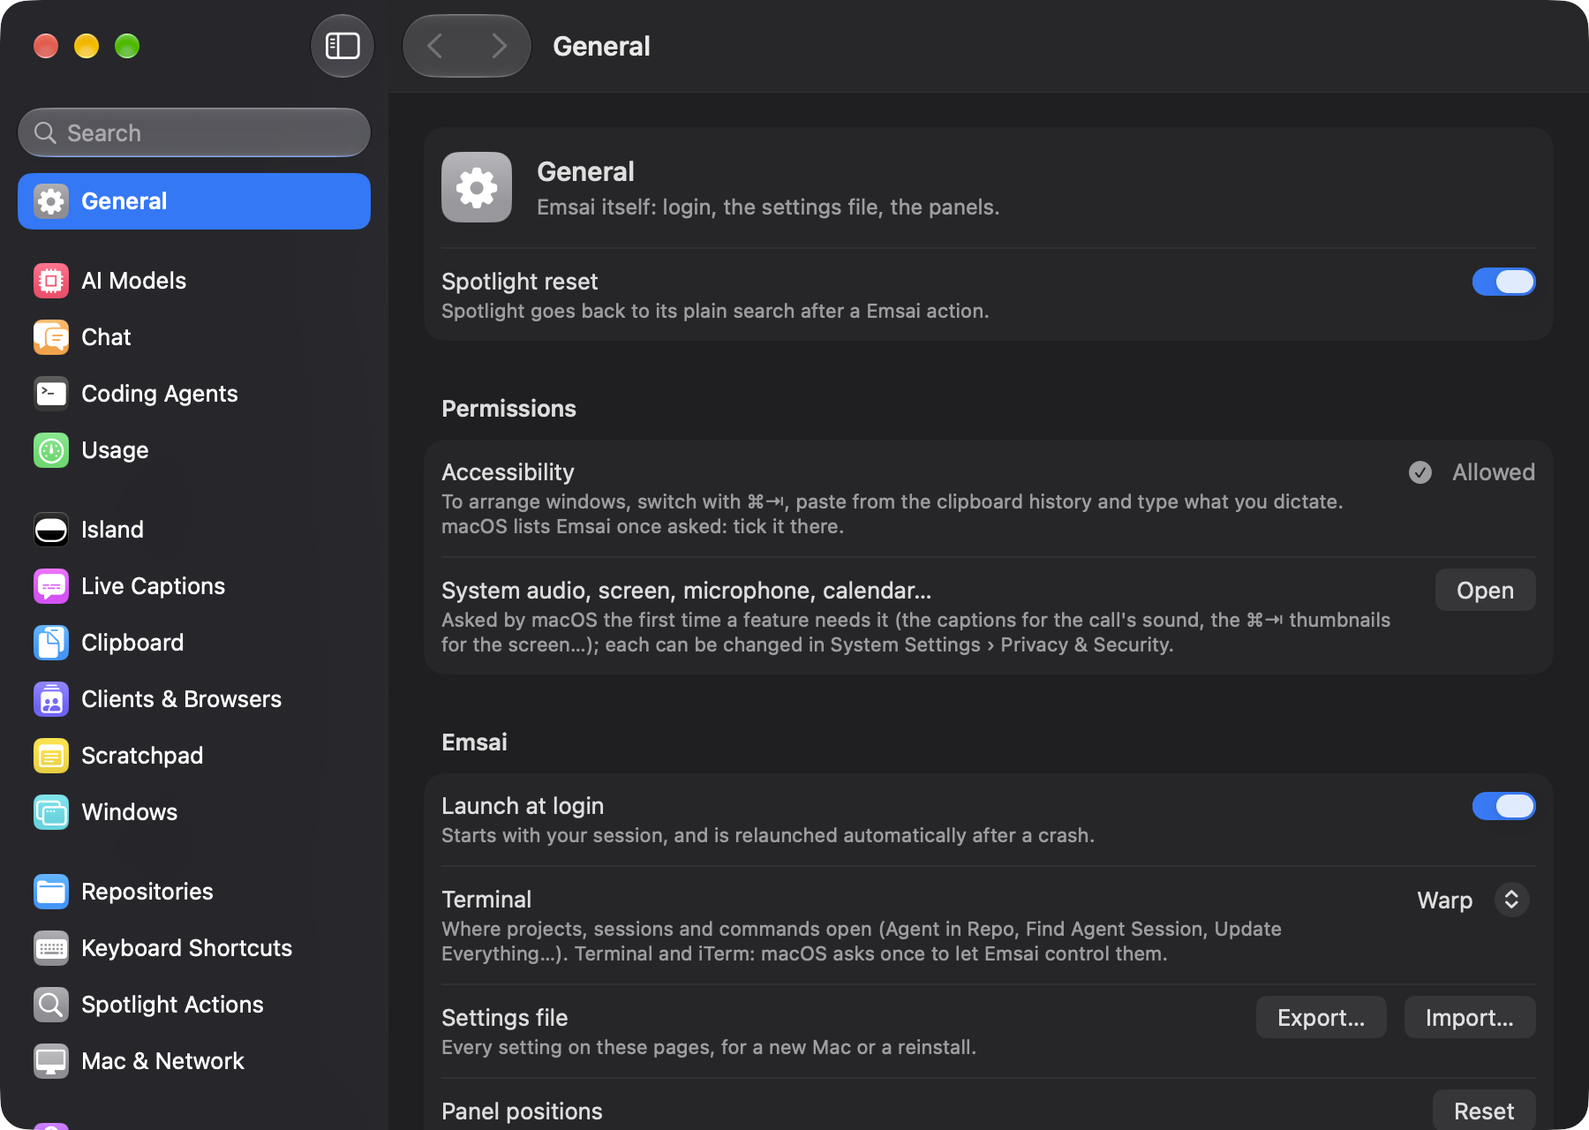
Task: Go back with the left chevron
Action: click(x=434, y=46)
